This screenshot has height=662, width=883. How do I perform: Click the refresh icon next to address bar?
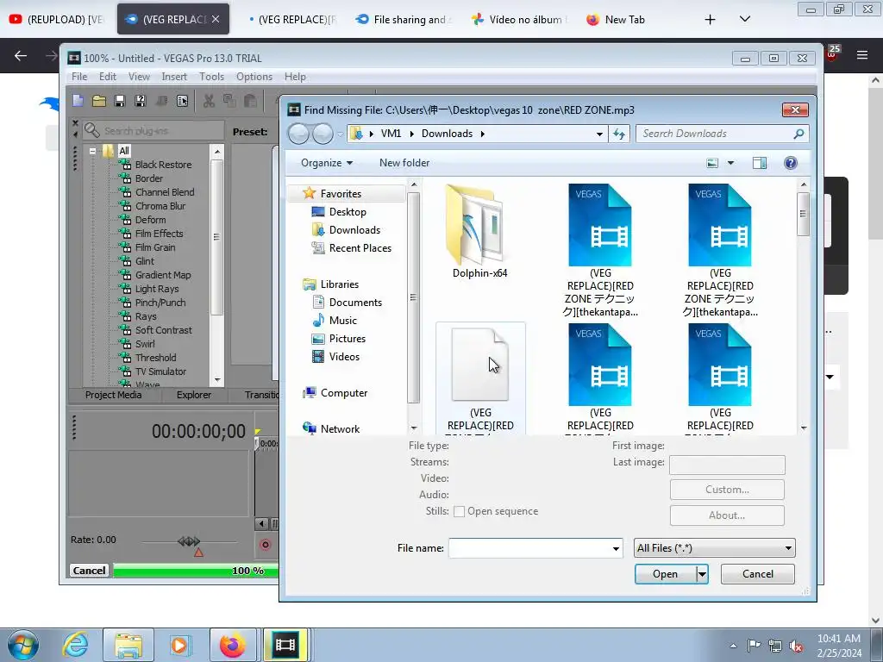[619, 134]
